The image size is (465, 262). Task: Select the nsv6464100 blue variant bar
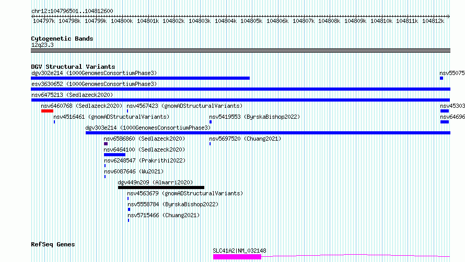click(115, 155)
